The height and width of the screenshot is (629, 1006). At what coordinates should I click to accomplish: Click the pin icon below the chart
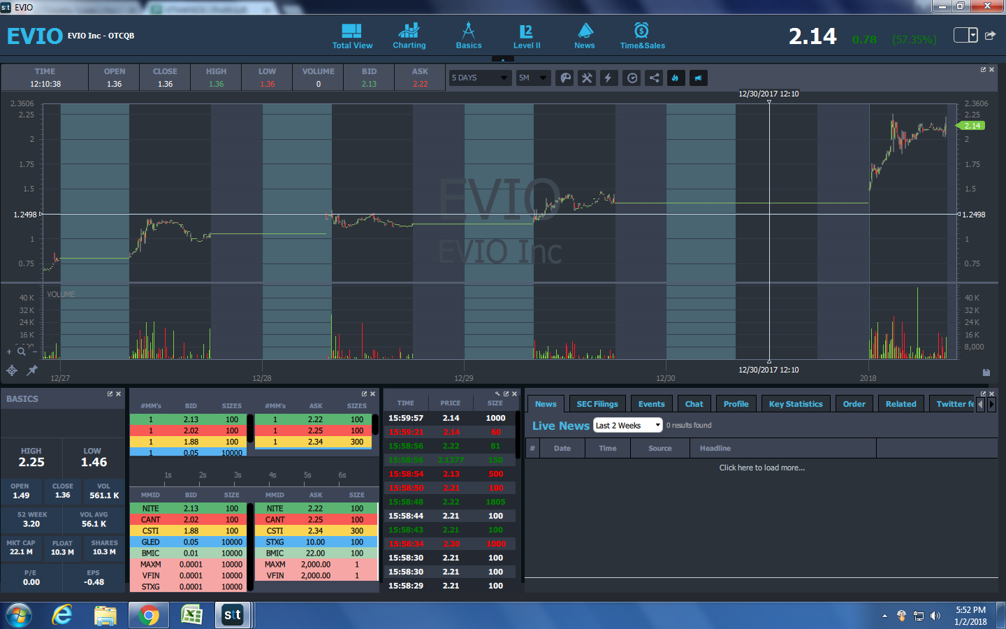32,370
